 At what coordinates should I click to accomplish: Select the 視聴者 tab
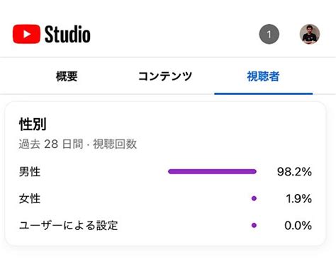[x=263, y=76]
